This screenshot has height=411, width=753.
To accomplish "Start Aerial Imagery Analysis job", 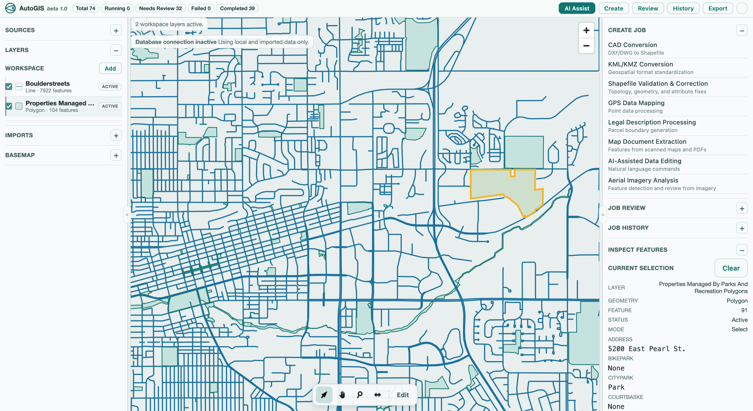I will (x=677, y=184).
